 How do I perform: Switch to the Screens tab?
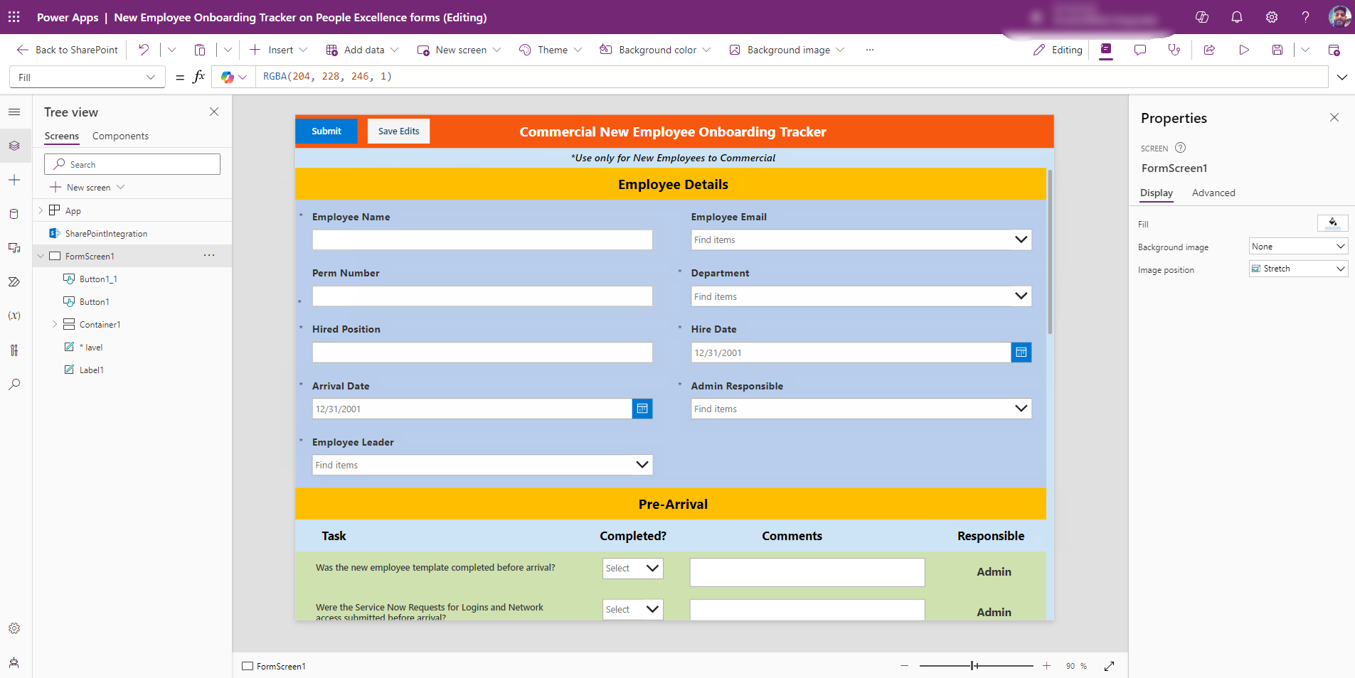pyautogui.click(x=62, y=136)
